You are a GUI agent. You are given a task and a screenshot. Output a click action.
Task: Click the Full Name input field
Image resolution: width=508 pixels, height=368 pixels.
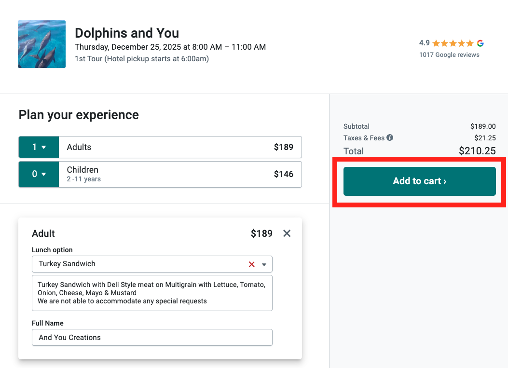152,337
